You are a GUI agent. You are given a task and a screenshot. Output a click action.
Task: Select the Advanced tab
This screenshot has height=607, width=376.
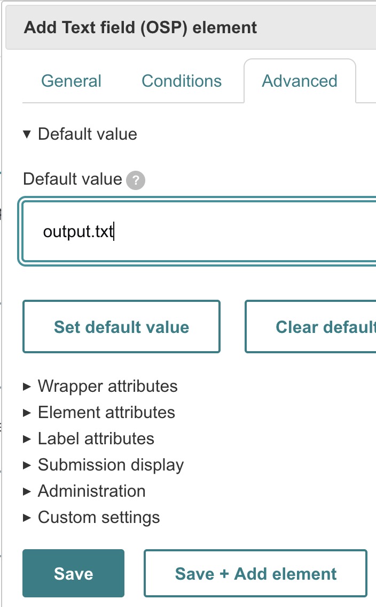click(x=300, y=81)
